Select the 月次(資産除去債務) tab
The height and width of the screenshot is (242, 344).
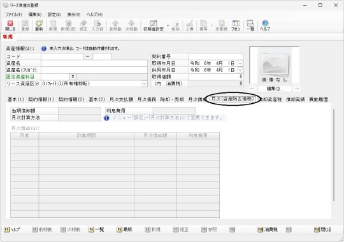[x=233, y=99]
